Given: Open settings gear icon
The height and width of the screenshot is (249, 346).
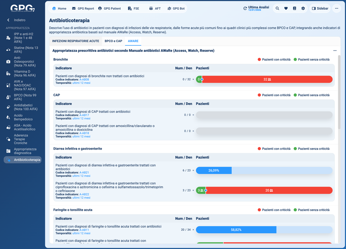Looking at the screenshot, I should (303, 8).
